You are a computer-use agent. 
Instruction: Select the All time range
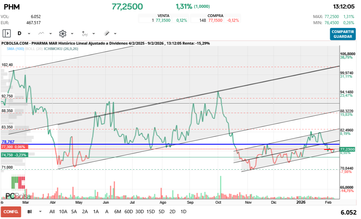(x=52, y=212)
